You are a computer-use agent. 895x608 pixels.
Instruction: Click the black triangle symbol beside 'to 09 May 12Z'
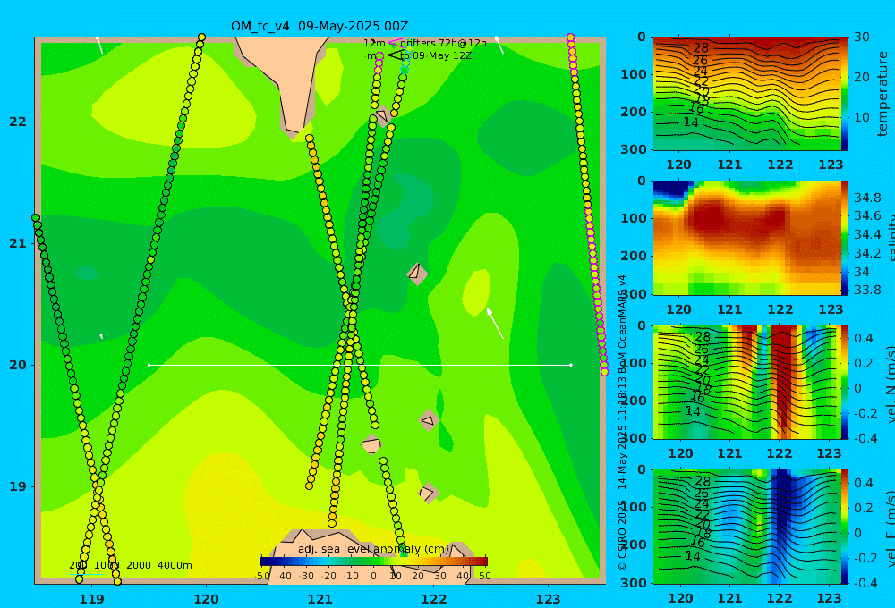coord(395,55)
